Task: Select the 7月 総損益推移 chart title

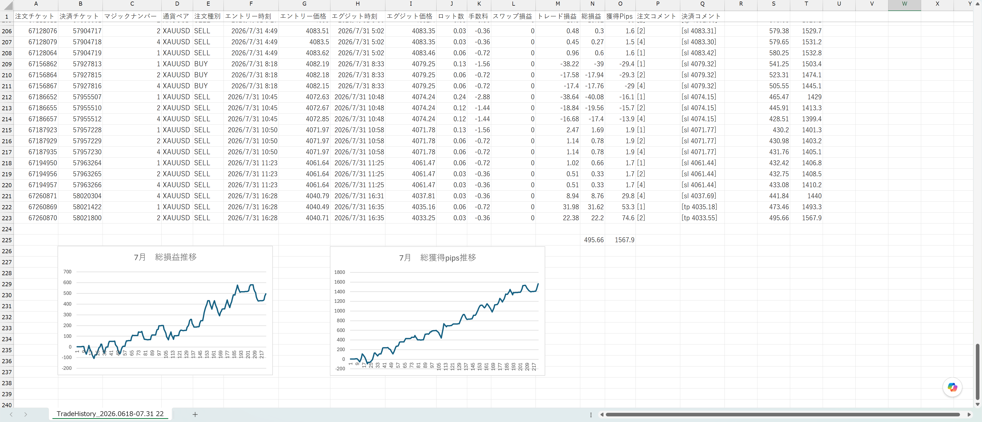Action: point(165,257)
